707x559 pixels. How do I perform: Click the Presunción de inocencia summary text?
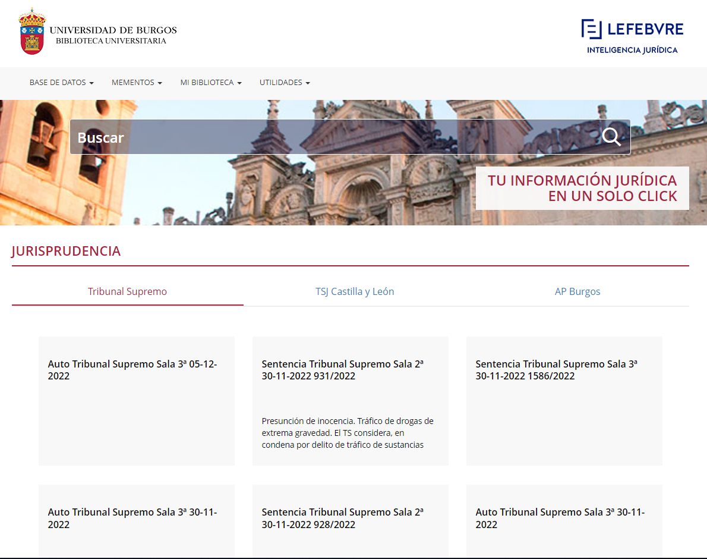tap(348, 433)
